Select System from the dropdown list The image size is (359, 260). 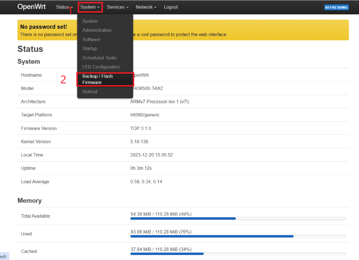tap(90, 21)
